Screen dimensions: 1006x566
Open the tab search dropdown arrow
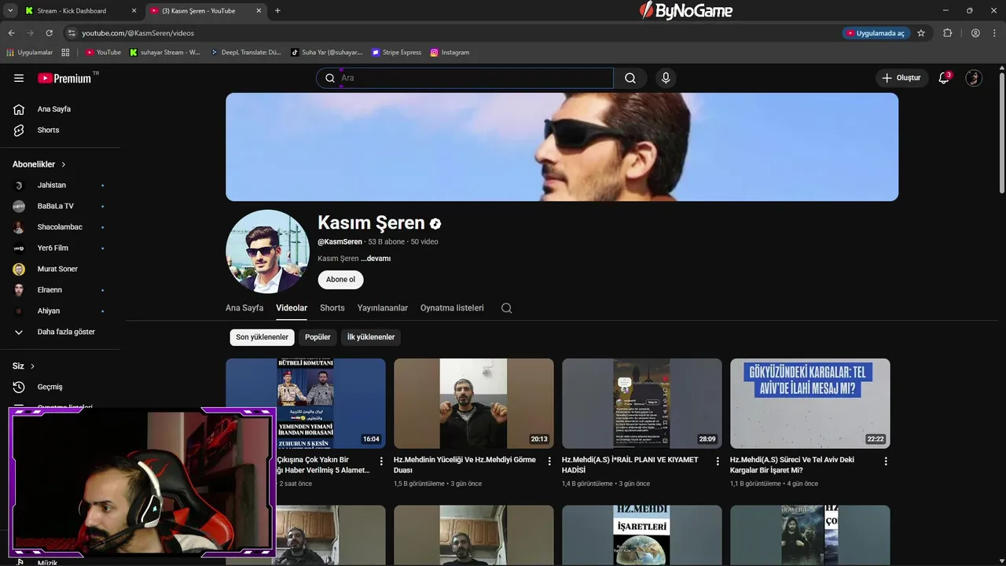10,10
